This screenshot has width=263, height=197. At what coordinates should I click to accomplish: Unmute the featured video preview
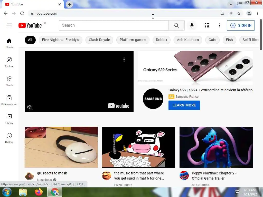[x=30, y=107]
